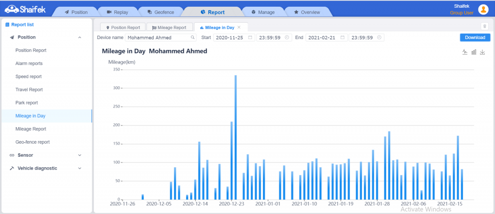
Task: Open the Geofence tab
Action: 160,12
